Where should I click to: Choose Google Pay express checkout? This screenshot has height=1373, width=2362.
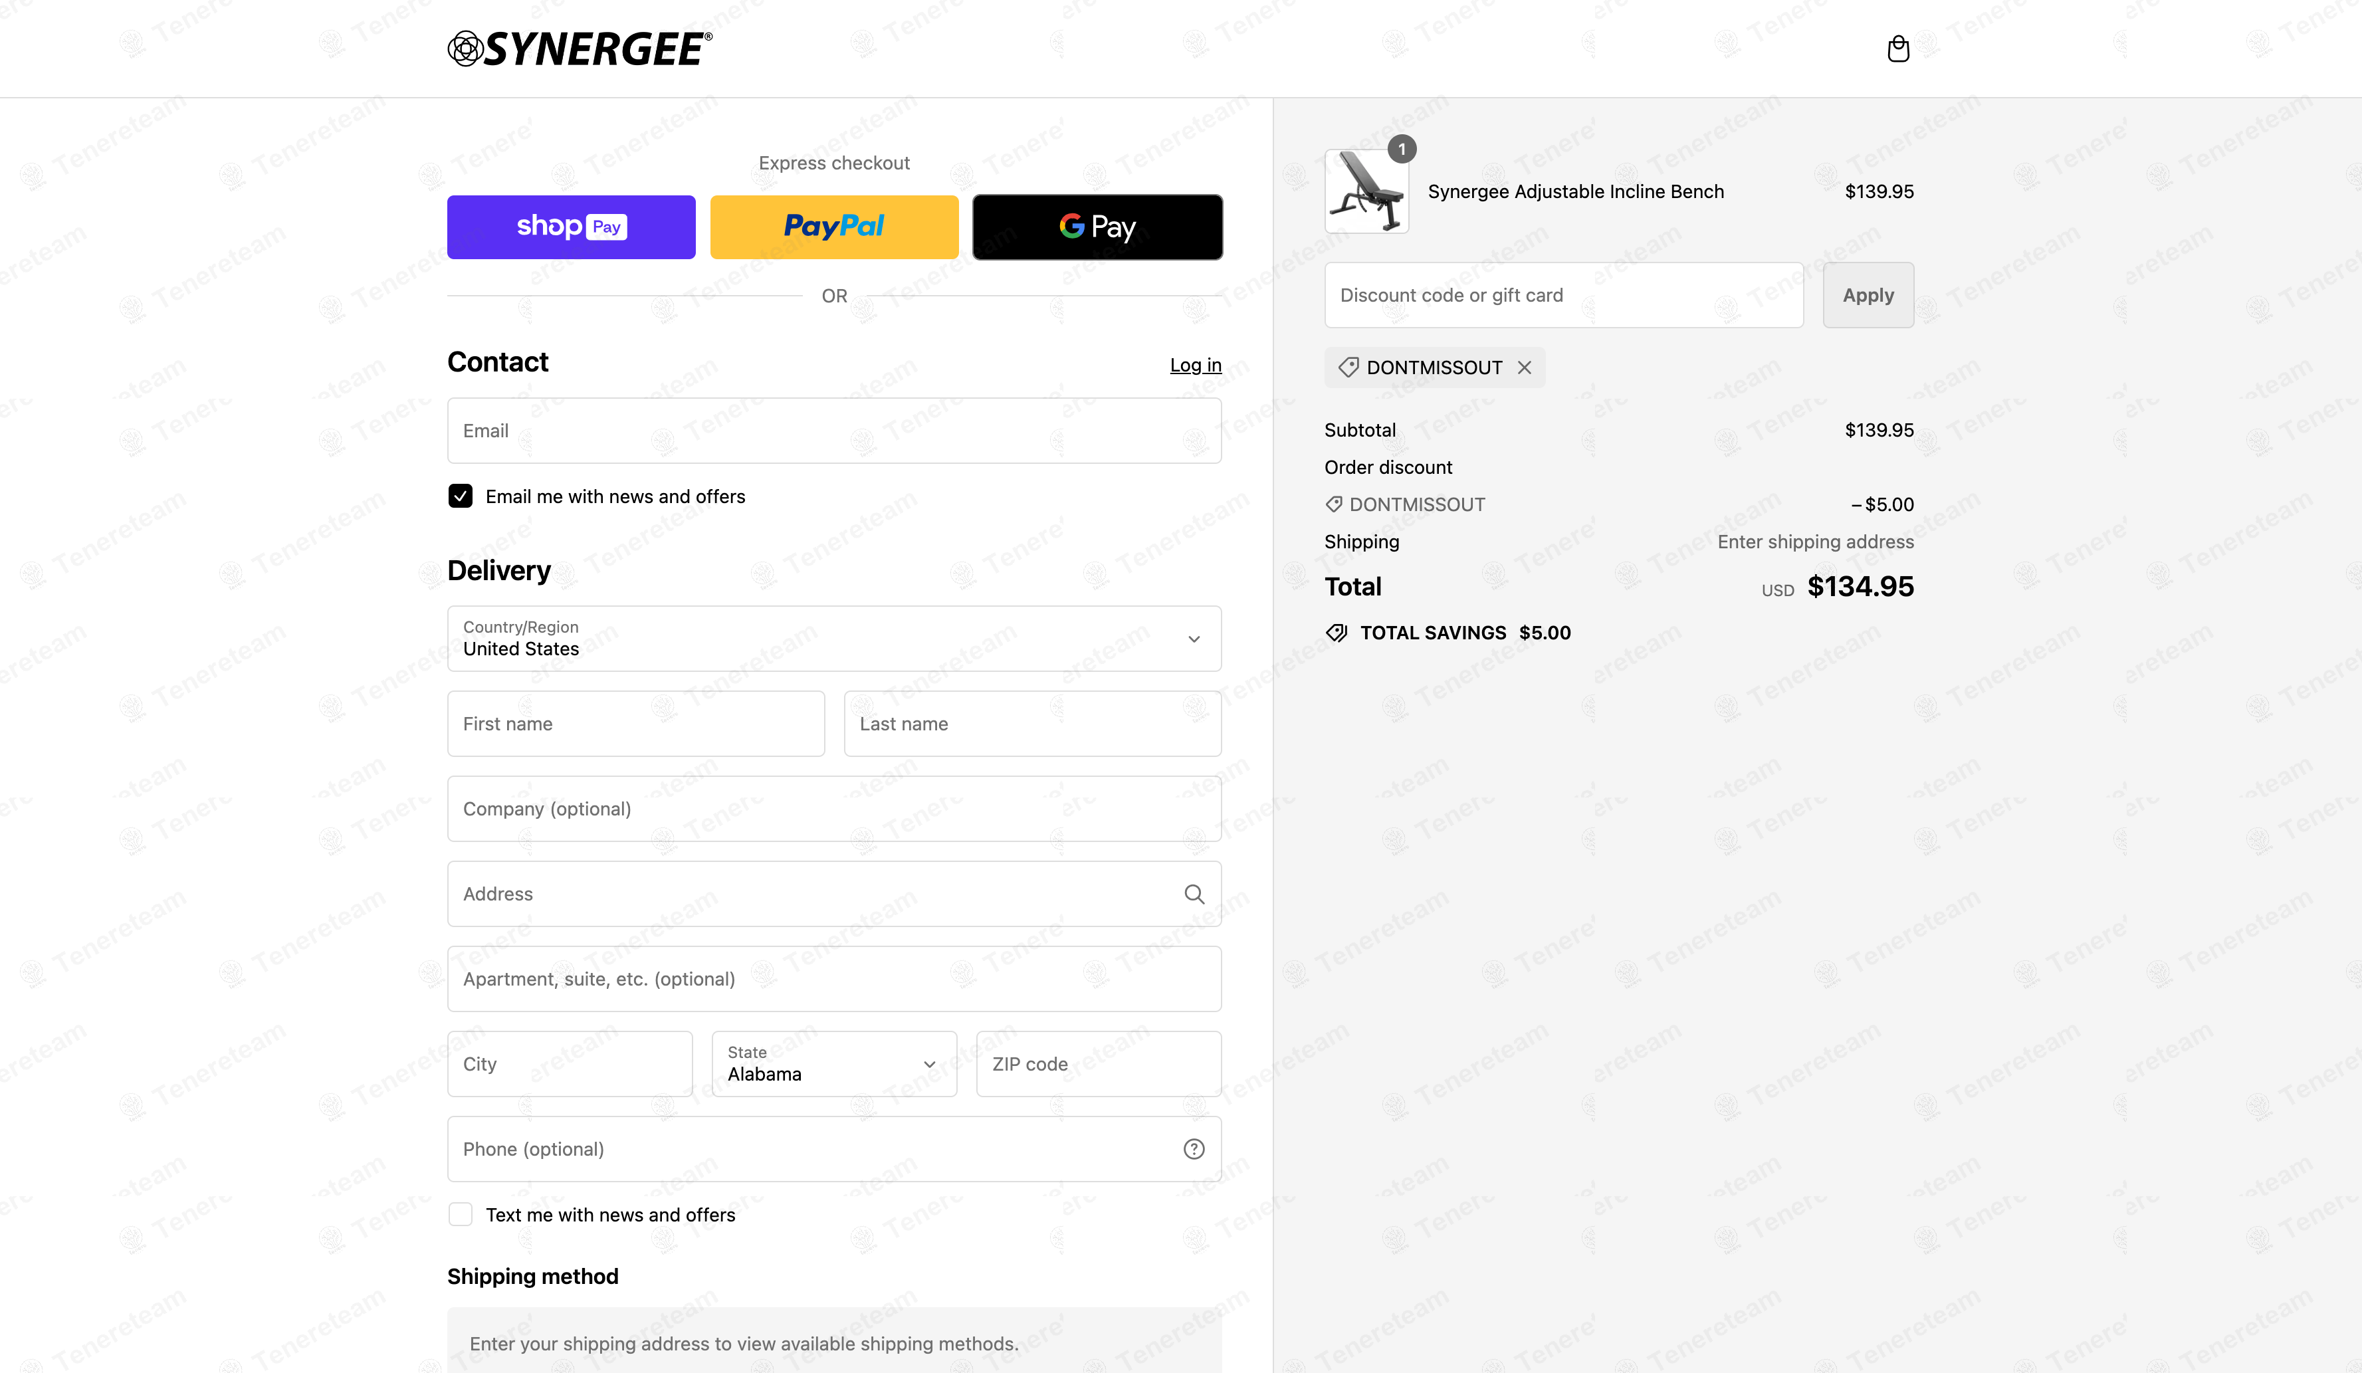[x=1097, y=227]
